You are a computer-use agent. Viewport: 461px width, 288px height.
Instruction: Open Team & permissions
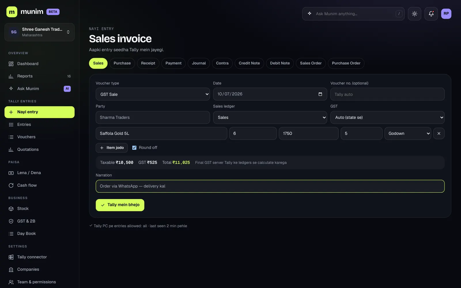tap(39, 282)
